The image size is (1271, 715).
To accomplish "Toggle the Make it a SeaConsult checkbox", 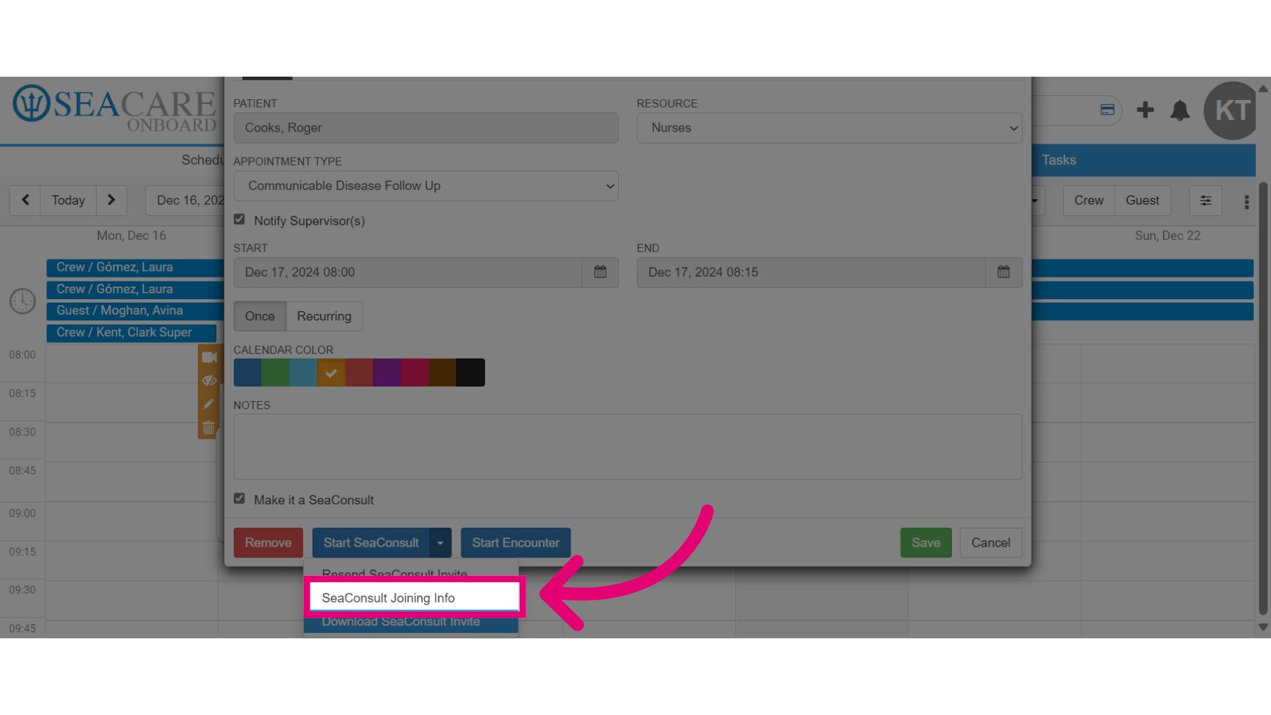I will (240, 499).
